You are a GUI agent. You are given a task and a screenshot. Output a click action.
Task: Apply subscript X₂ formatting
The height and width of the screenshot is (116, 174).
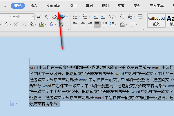pos(23,25)
